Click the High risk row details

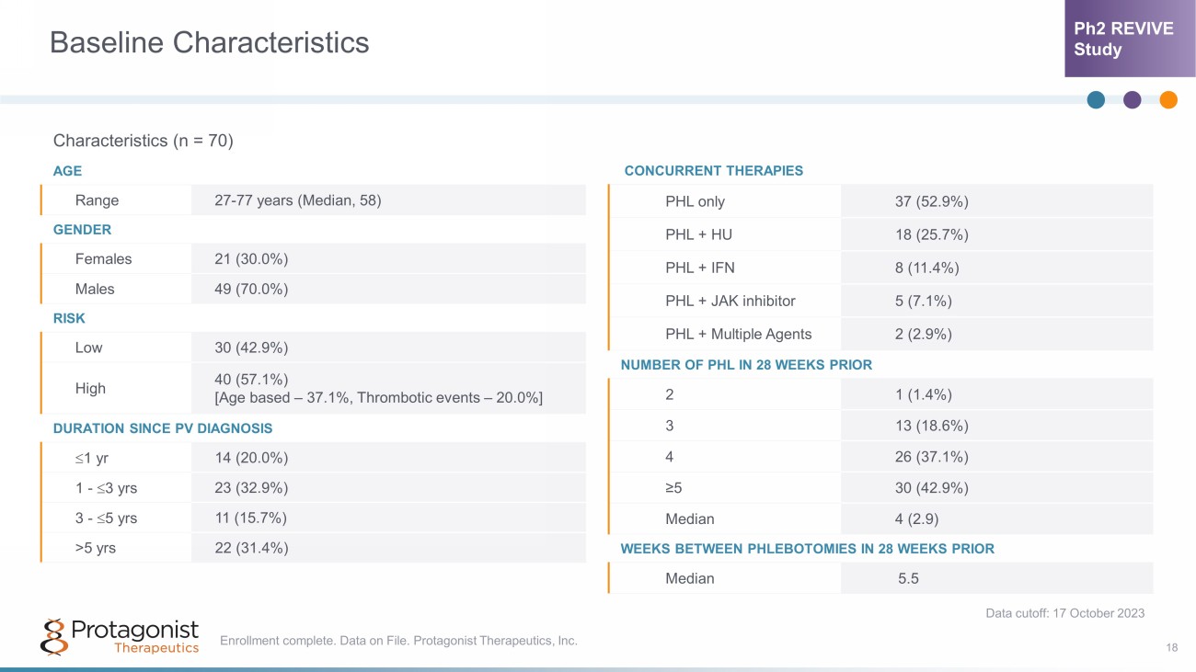[377, 388]
